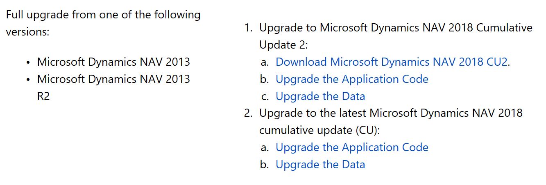This screenshot has height=185, width=546.
Task: Click the 'Upgrade to Microsoft Dynamics NAV 2018 Cumulative' text
Action: coord(396,28)
